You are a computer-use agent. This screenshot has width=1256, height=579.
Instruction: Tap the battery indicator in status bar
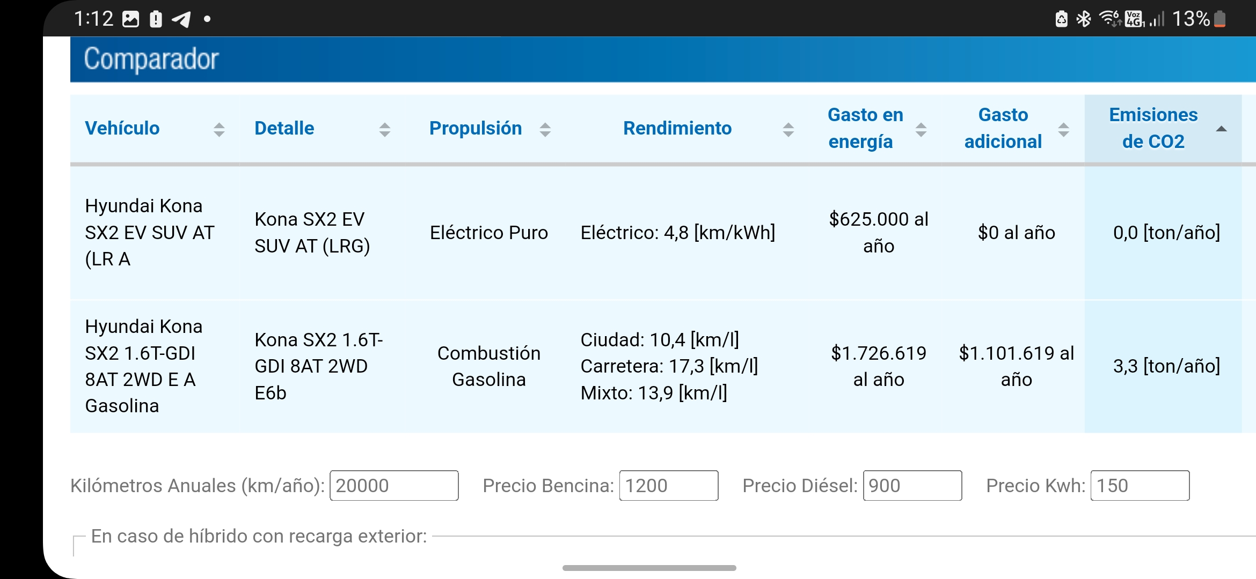pyautogui.click(x=1220, y=19)
